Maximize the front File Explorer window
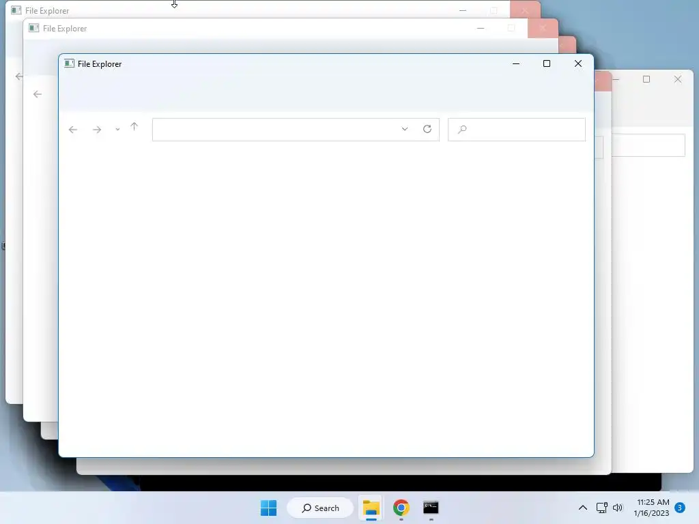Screen dimensions: 699x524 point(547,63)
